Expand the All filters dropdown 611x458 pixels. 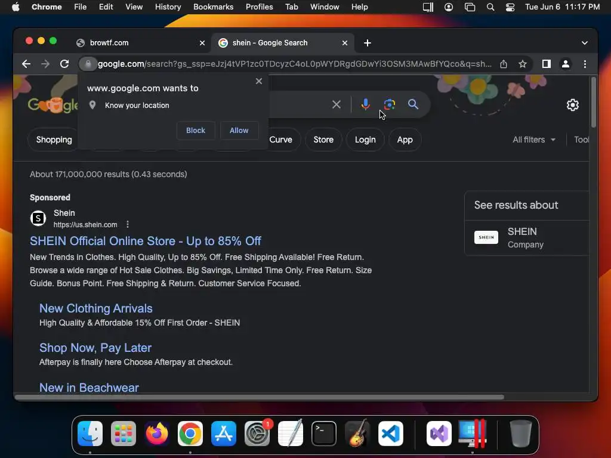point(534,140)
